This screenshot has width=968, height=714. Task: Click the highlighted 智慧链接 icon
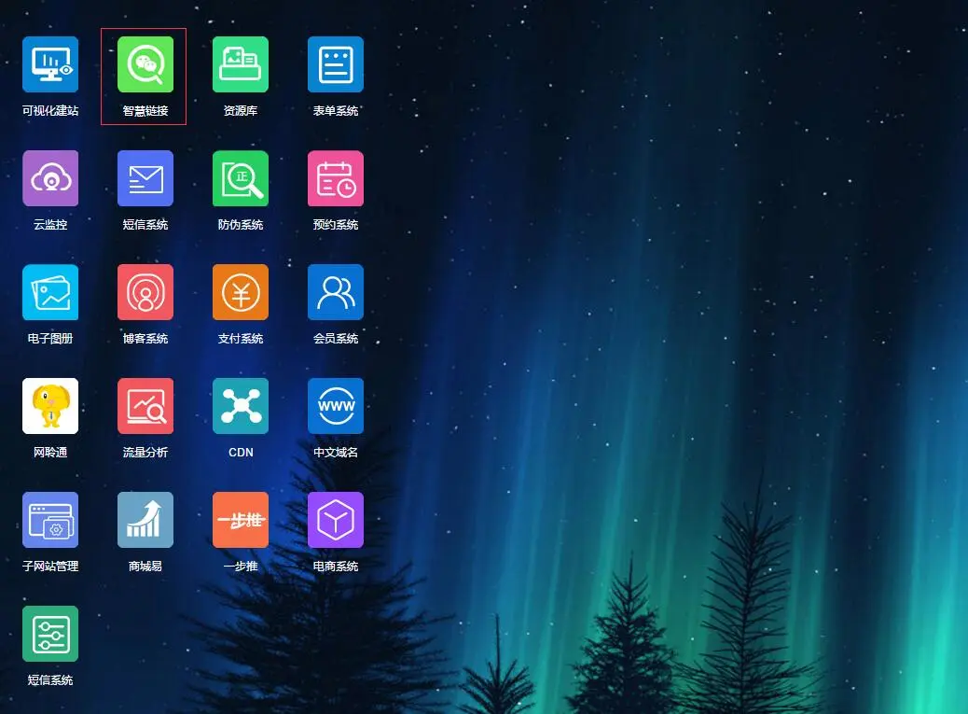[x=145, y=65]
